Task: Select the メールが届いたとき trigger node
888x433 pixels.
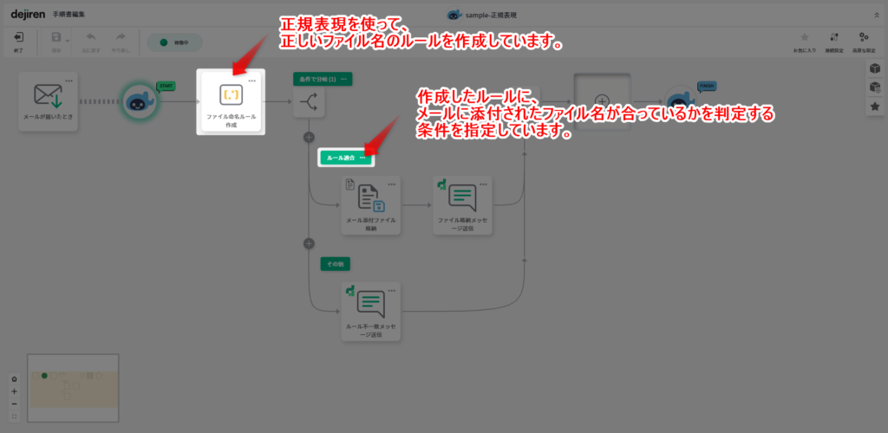Action: 49,101
